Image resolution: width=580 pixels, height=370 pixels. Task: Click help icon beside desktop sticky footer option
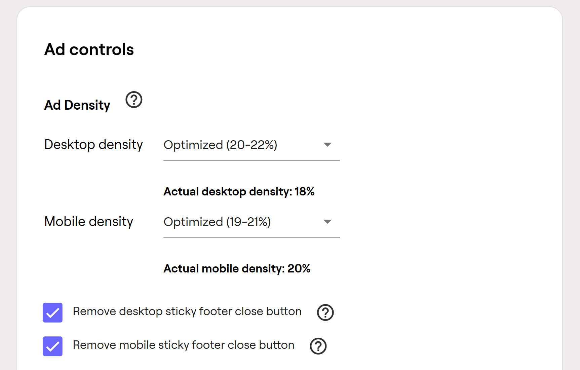(325, 312)
